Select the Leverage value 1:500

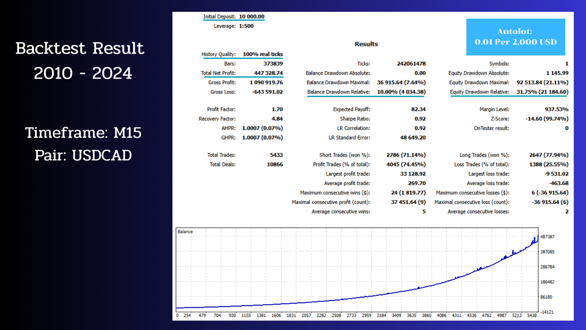pos(246,26)
